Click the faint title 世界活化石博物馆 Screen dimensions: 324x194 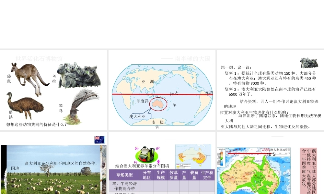[39, 59]
